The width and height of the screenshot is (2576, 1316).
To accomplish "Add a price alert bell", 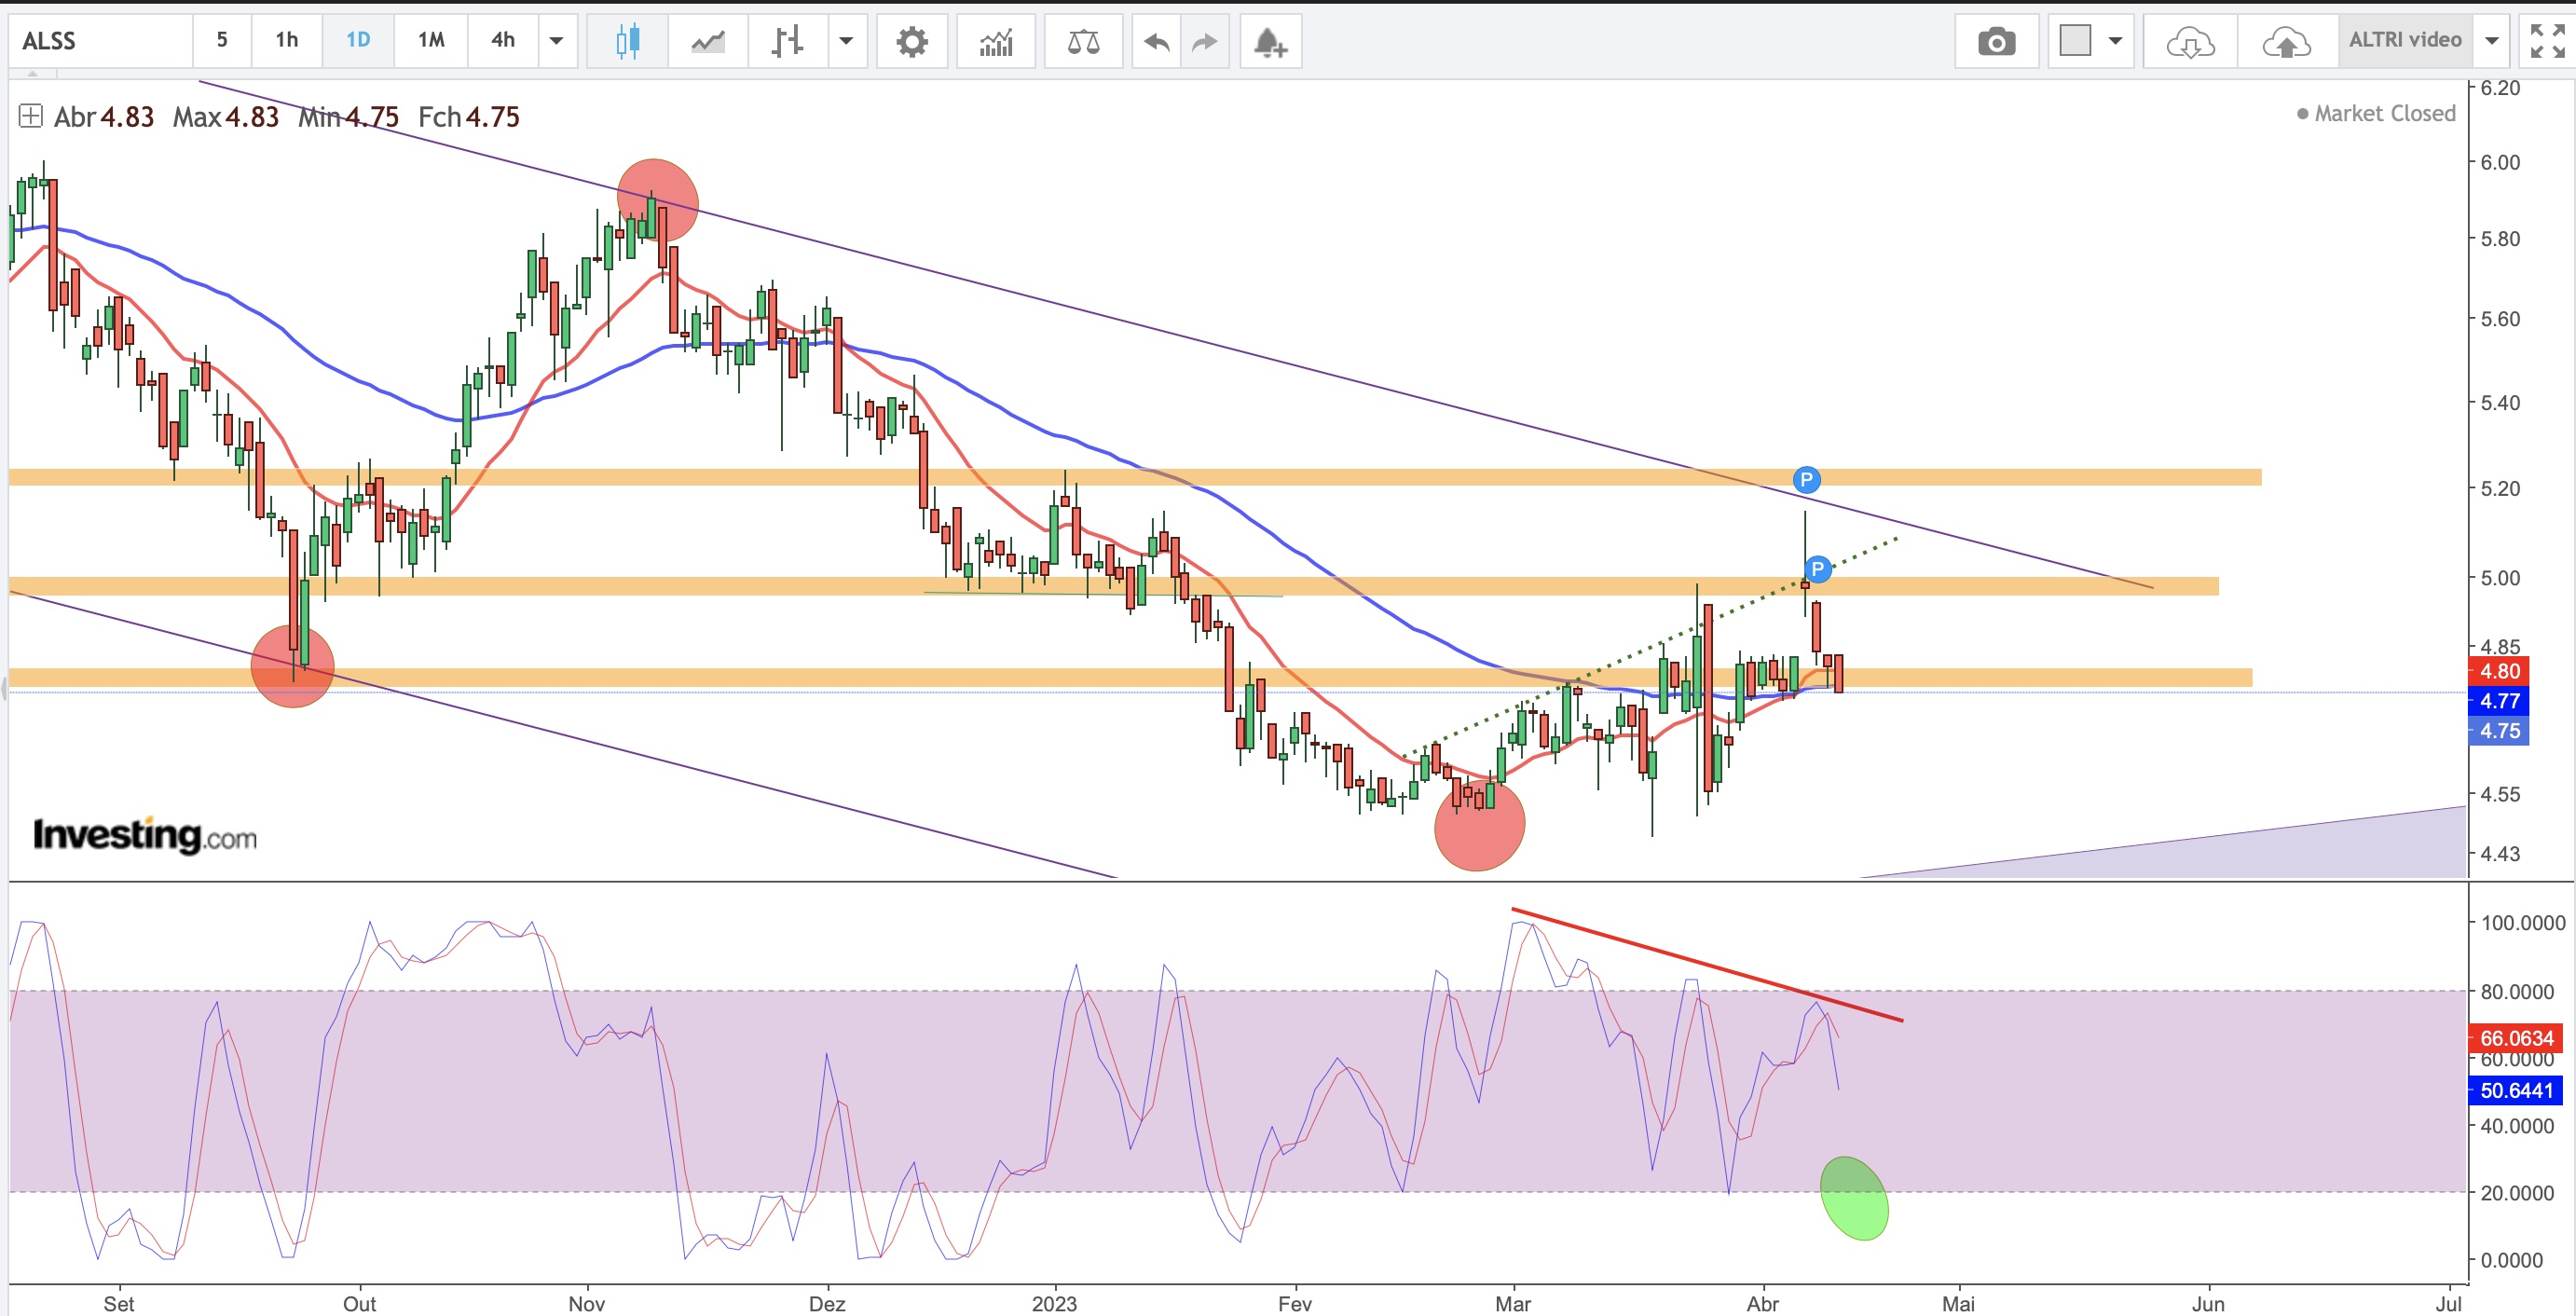I will coord(1270,41).
